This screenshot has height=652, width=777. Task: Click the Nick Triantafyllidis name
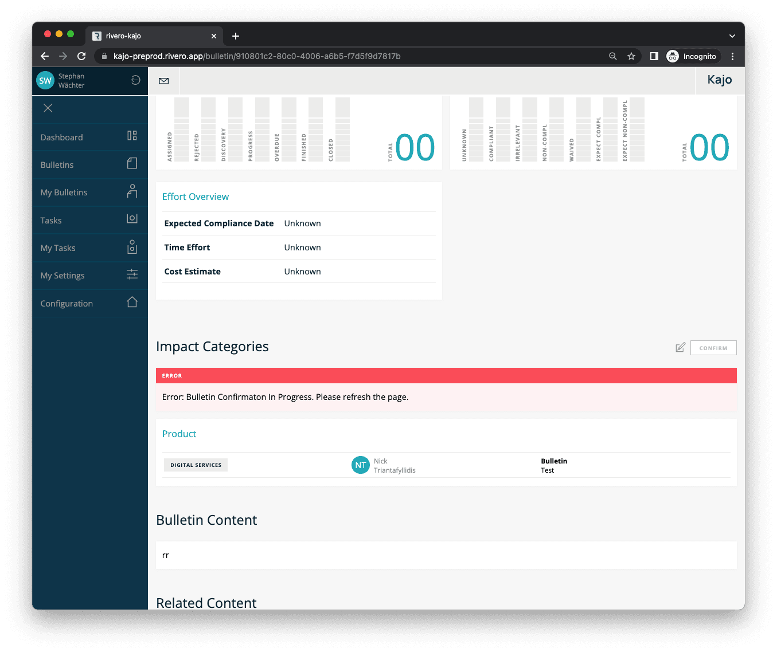tap(395, 466)
